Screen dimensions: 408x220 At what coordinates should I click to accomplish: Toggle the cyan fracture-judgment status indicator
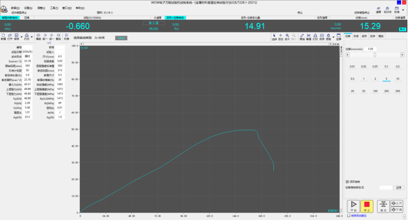10,17
